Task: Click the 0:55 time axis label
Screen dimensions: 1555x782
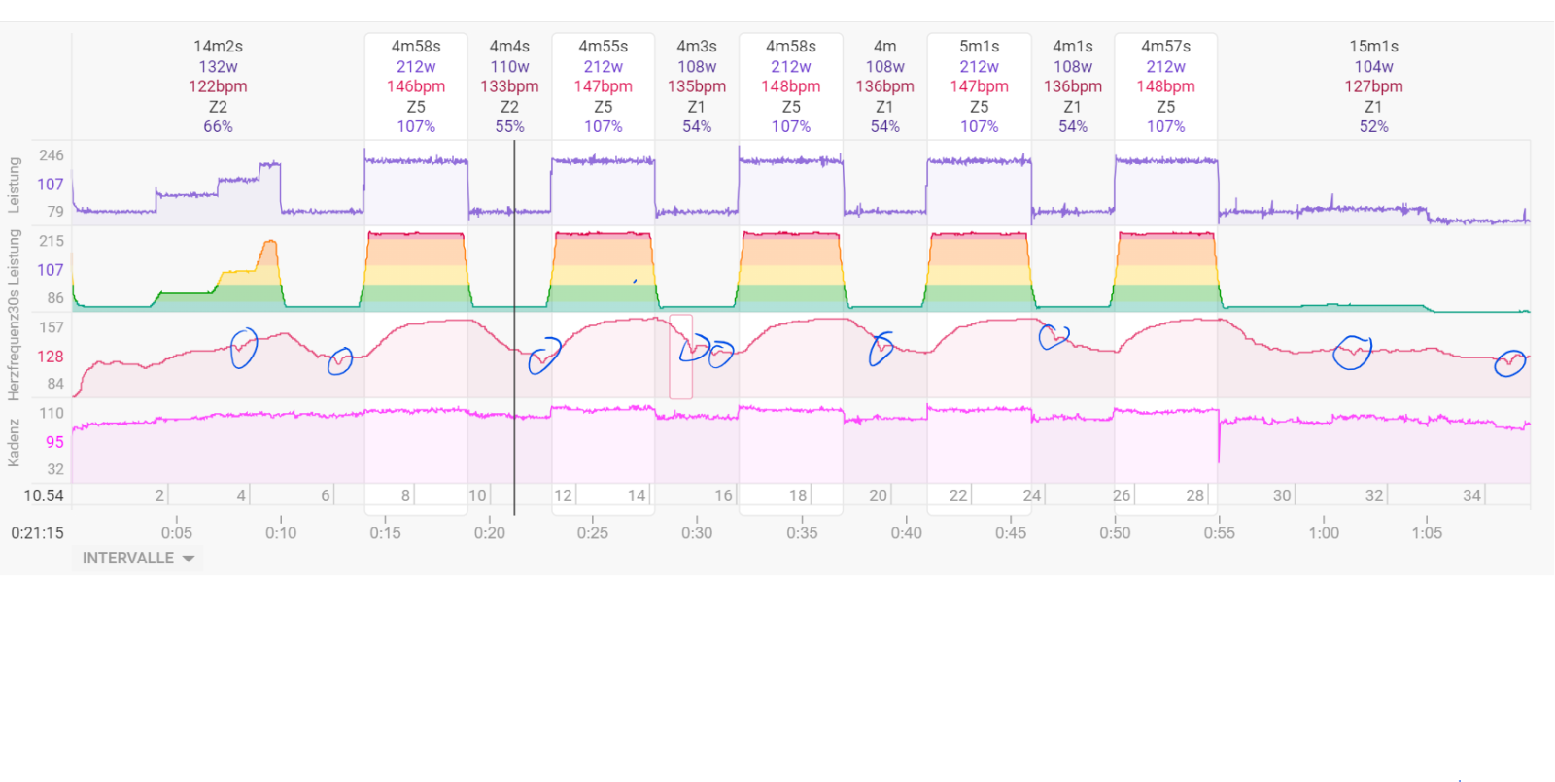Action: (x=1219, y=533)
